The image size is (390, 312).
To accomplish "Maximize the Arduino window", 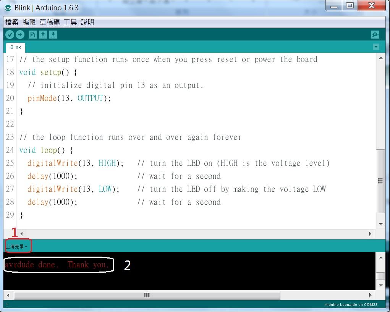I will pos(350,6).
